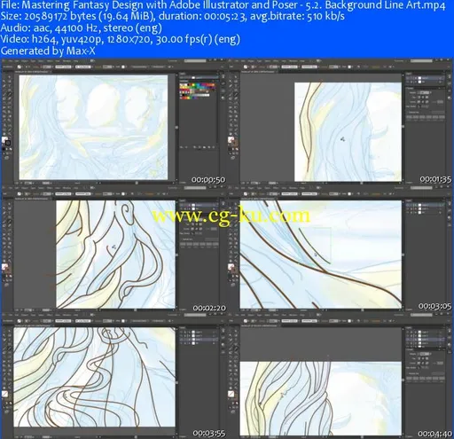Click search field atop the 00:00:50 frame

(x=195, y=61)
